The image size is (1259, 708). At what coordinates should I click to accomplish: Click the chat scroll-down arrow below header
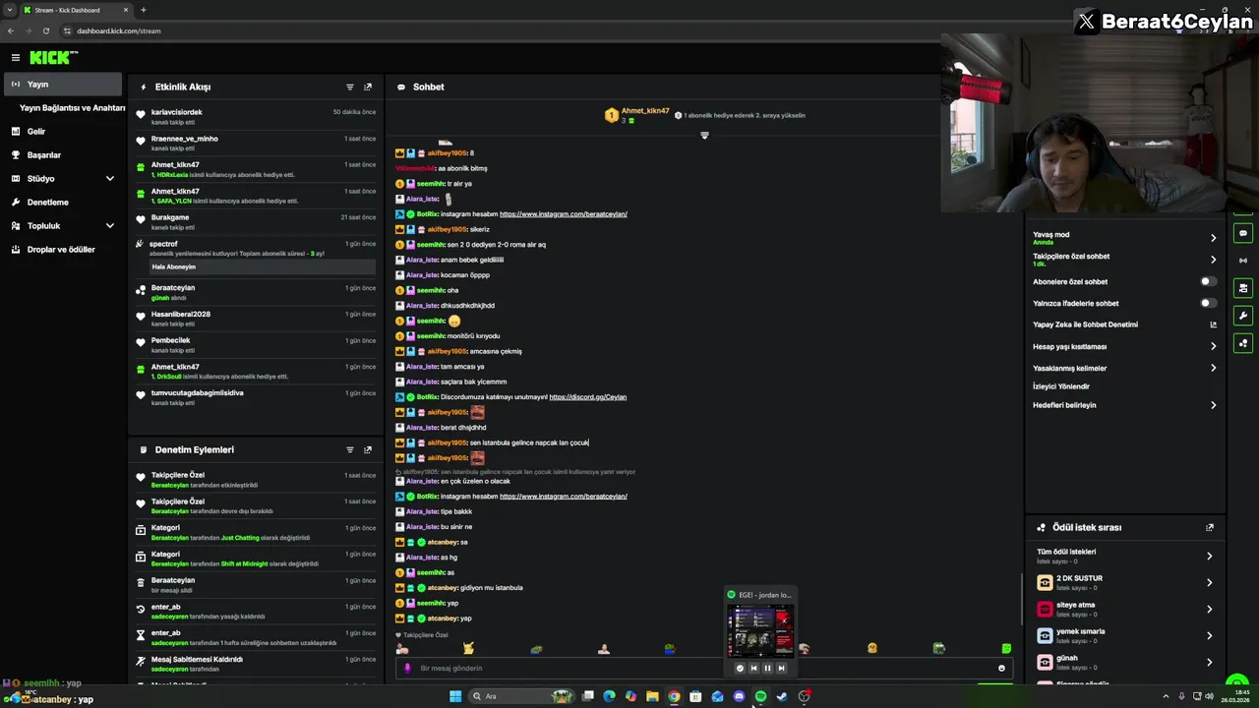(x=704, y=136)
